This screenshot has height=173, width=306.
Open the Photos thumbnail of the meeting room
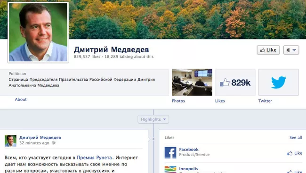point(192,82)
